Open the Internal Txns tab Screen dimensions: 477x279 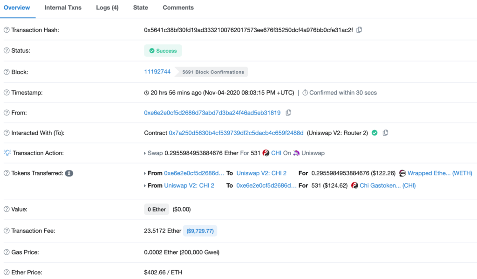pos(63,7)
